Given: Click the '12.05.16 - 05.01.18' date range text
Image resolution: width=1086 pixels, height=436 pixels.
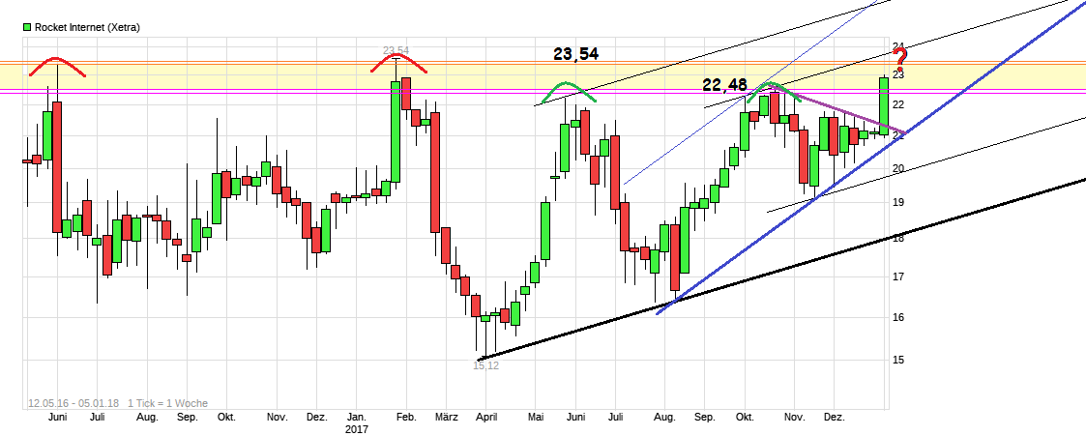Looking at the screenshot, I should (x=73, y=403).
